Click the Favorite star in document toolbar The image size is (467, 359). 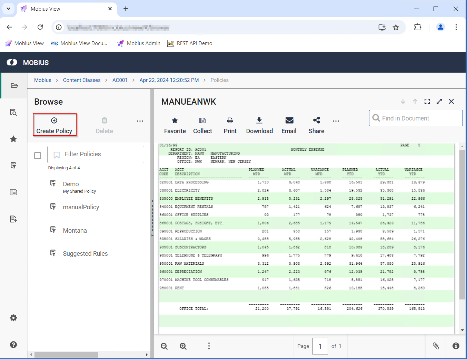pyautogui.click(x=175, y=125)
